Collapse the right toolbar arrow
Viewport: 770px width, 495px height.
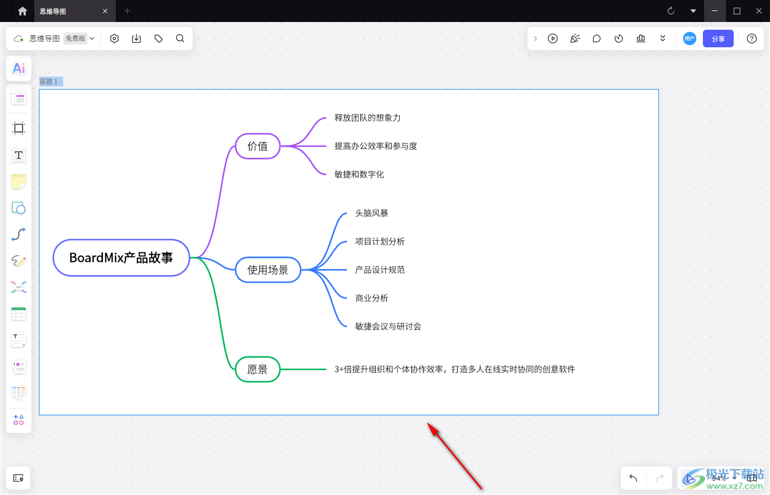click(535, 38)
